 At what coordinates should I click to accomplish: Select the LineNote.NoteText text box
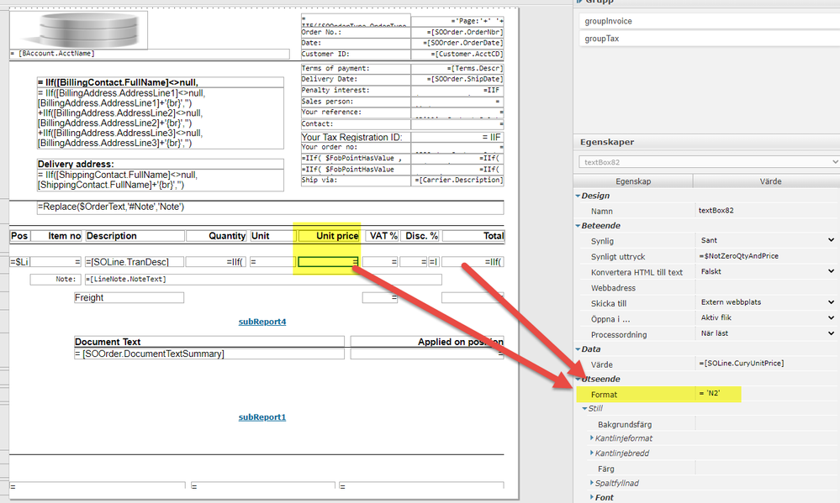[x=263, y=280]
